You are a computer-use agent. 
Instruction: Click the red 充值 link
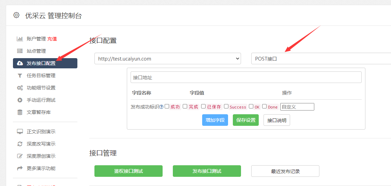(52, 39)
